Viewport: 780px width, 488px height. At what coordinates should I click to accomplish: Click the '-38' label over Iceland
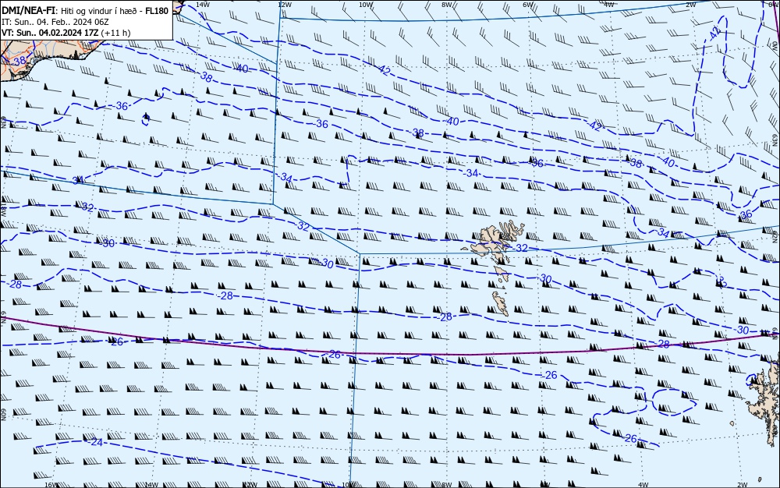click(x=18, y=61)
